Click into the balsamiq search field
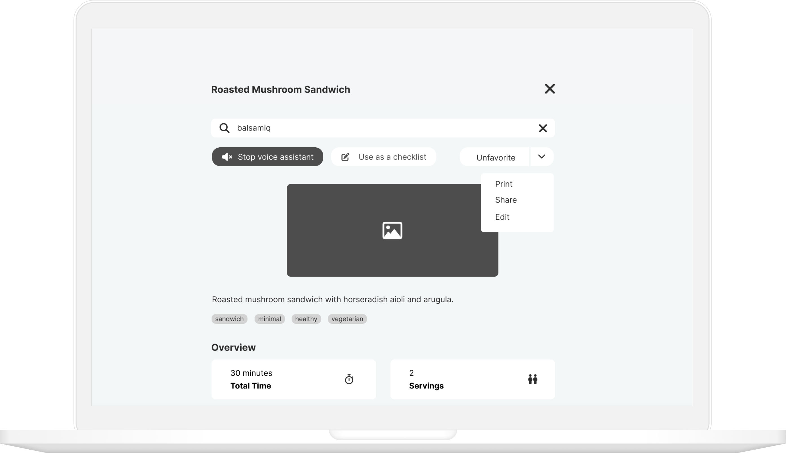The image size is (786, 453). [383, 128]
